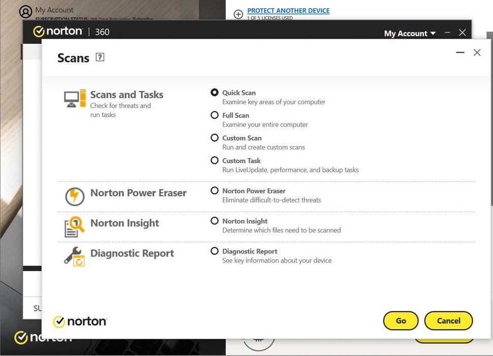Click the Norton Insight magnifying glass icon
The height and width of the screenshot is (356, 493).
pos(74,227)
